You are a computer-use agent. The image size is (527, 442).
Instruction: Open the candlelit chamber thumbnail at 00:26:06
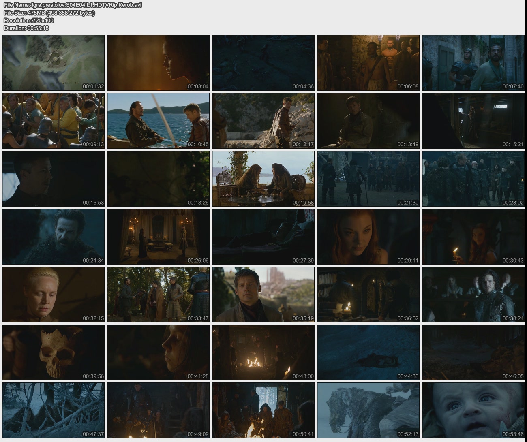159,237
